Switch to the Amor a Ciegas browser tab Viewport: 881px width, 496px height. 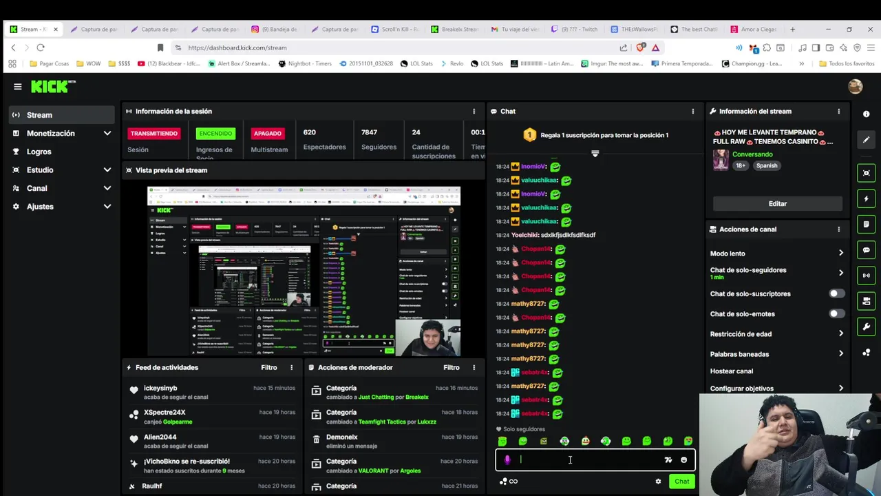(755, 29)
